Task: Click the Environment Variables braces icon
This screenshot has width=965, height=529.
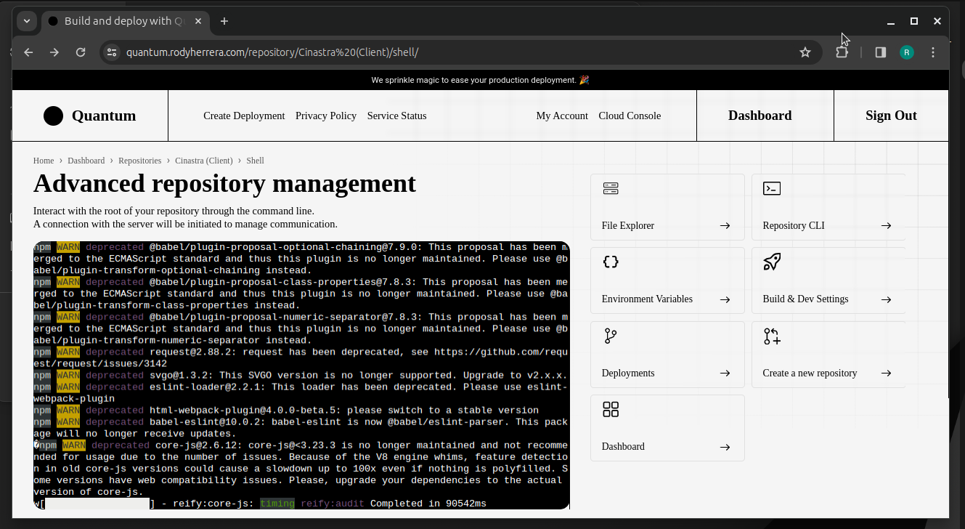Action: coord(611,262)
